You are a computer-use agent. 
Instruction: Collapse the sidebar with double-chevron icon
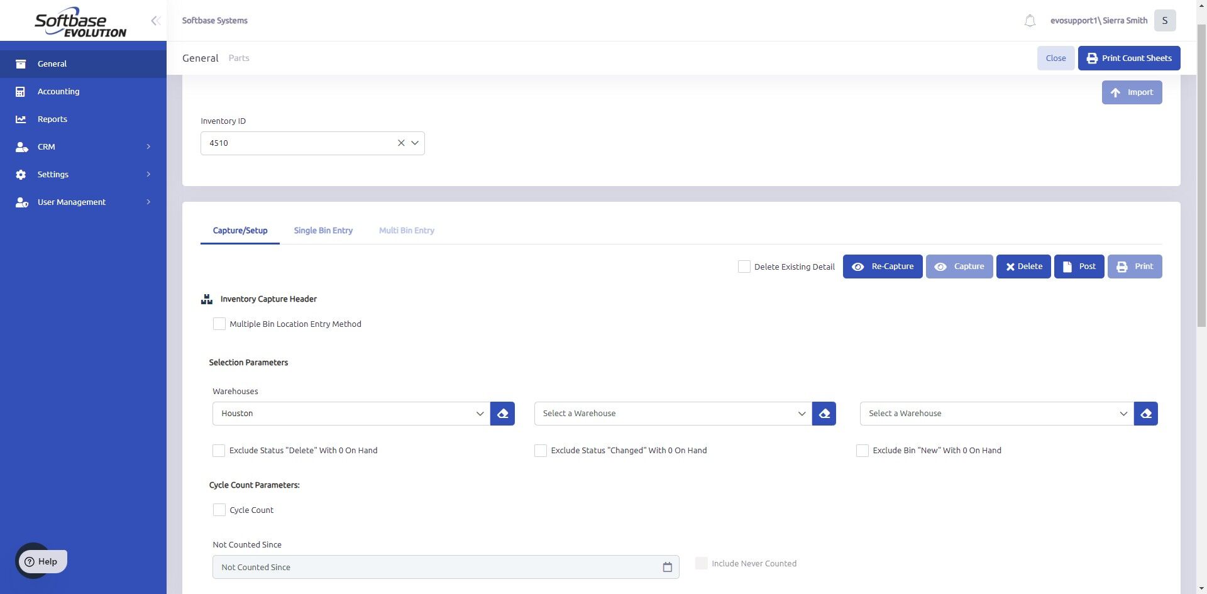coord(155,21)
